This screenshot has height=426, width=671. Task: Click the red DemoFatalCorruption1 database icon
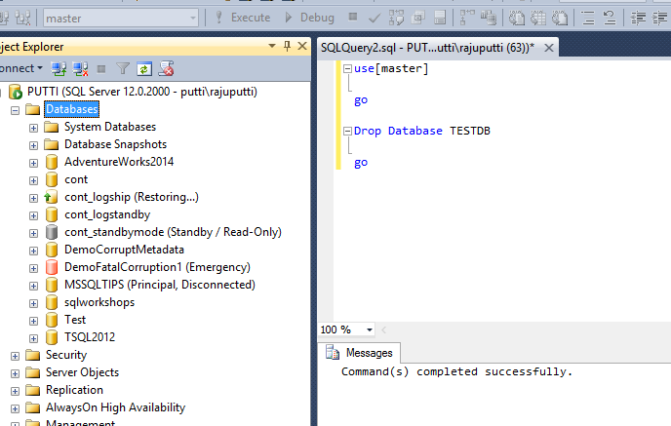click(x=52, y=267)
